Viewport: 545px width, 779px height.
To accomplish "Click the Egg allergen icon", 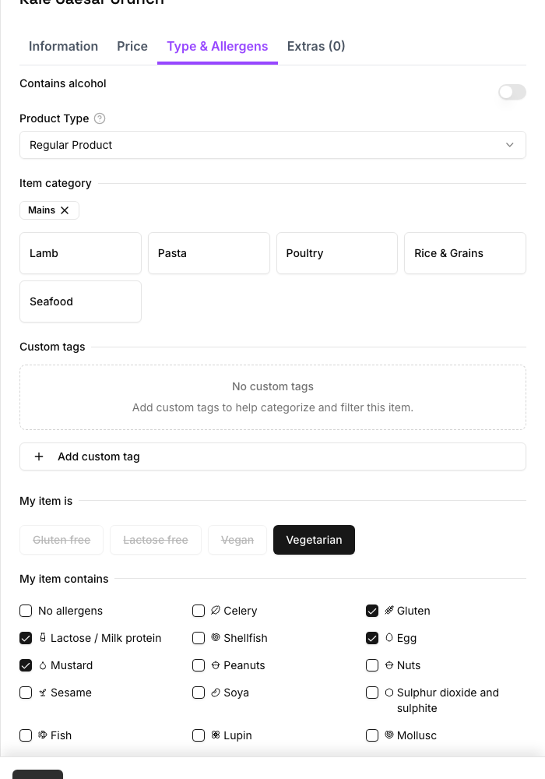I will coord(389,637).
